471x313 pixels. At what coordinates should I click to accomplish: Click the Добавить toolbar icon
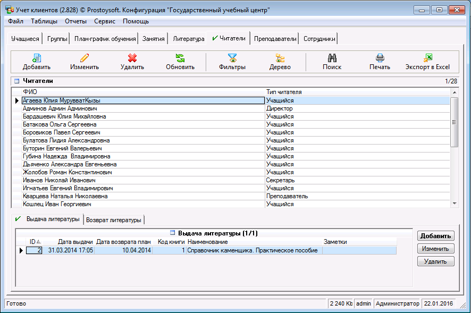(x=37, y=58)
